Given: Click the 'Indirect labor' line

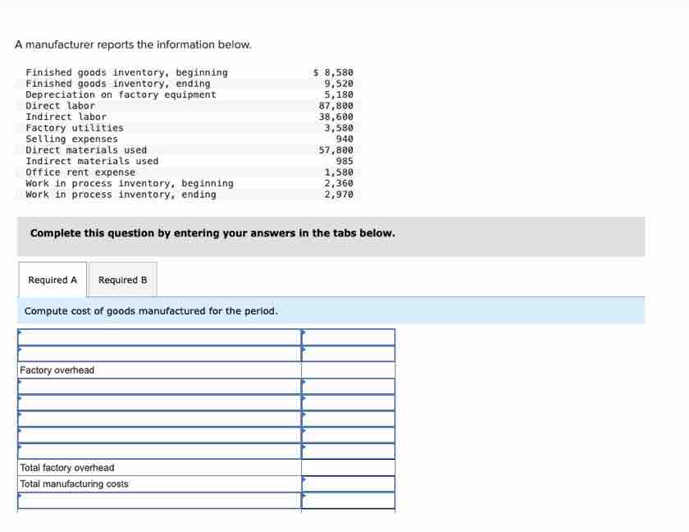Looking at the screenshot, I should [x=66, y=117].
